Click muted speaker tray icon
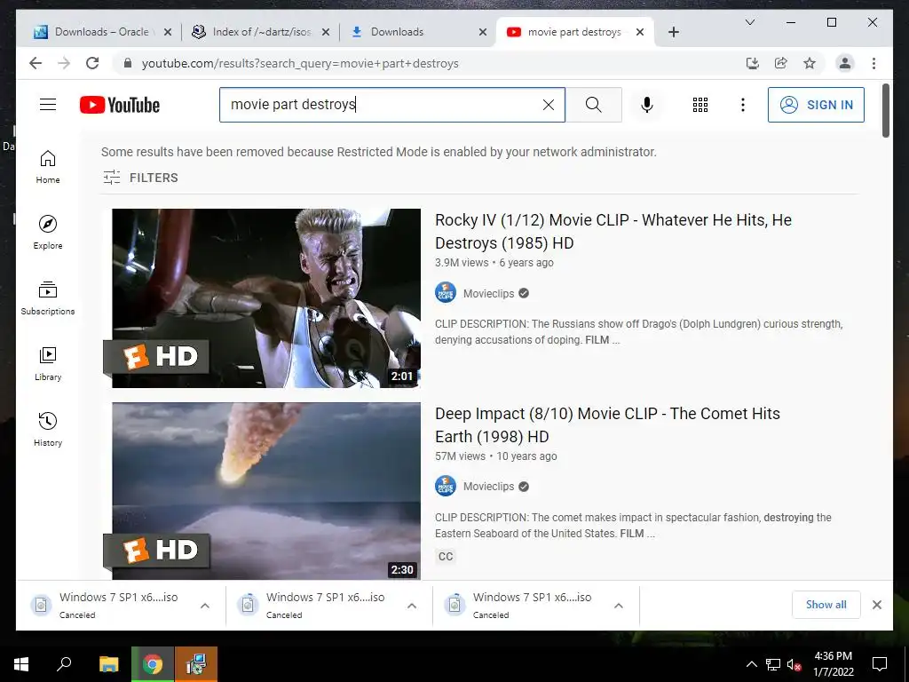 794,664
